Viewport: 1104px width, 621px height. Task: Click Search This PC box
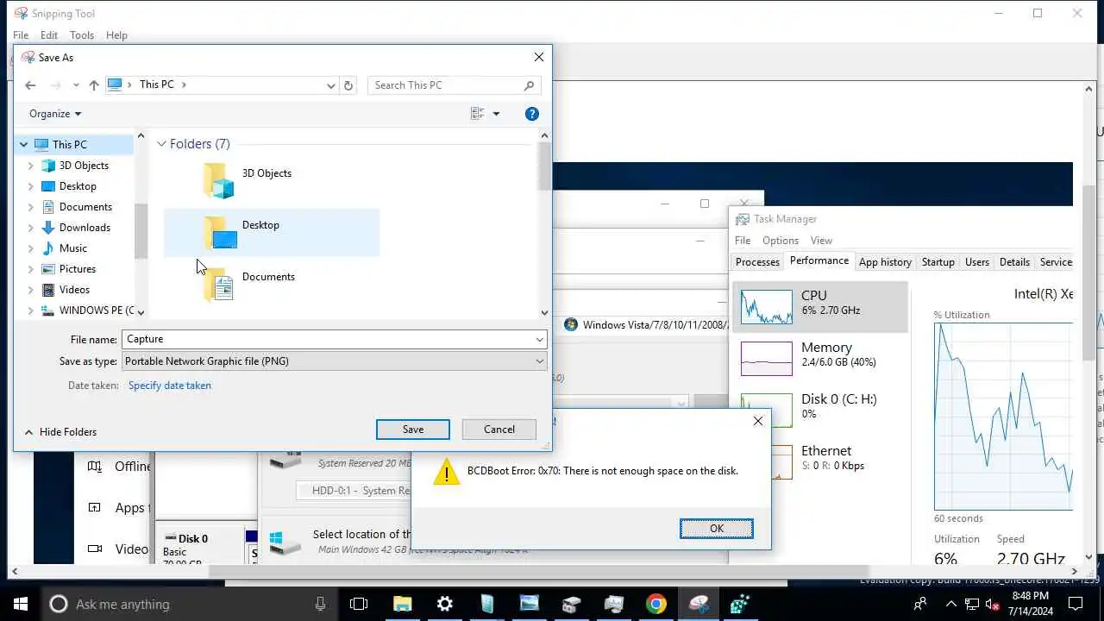pos(455,85)
